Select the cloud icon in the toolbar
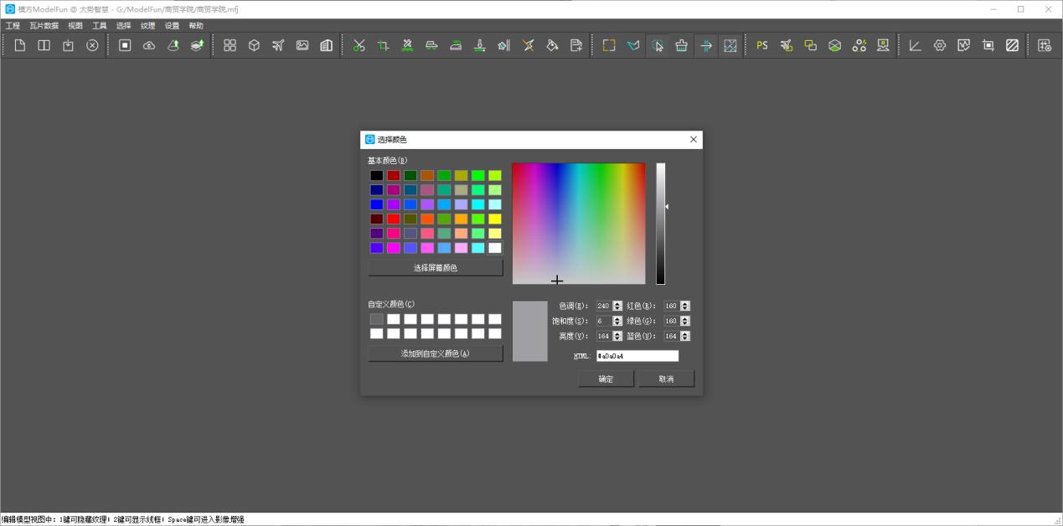This screenshot has width=1063, height=526. pos(149,45)
